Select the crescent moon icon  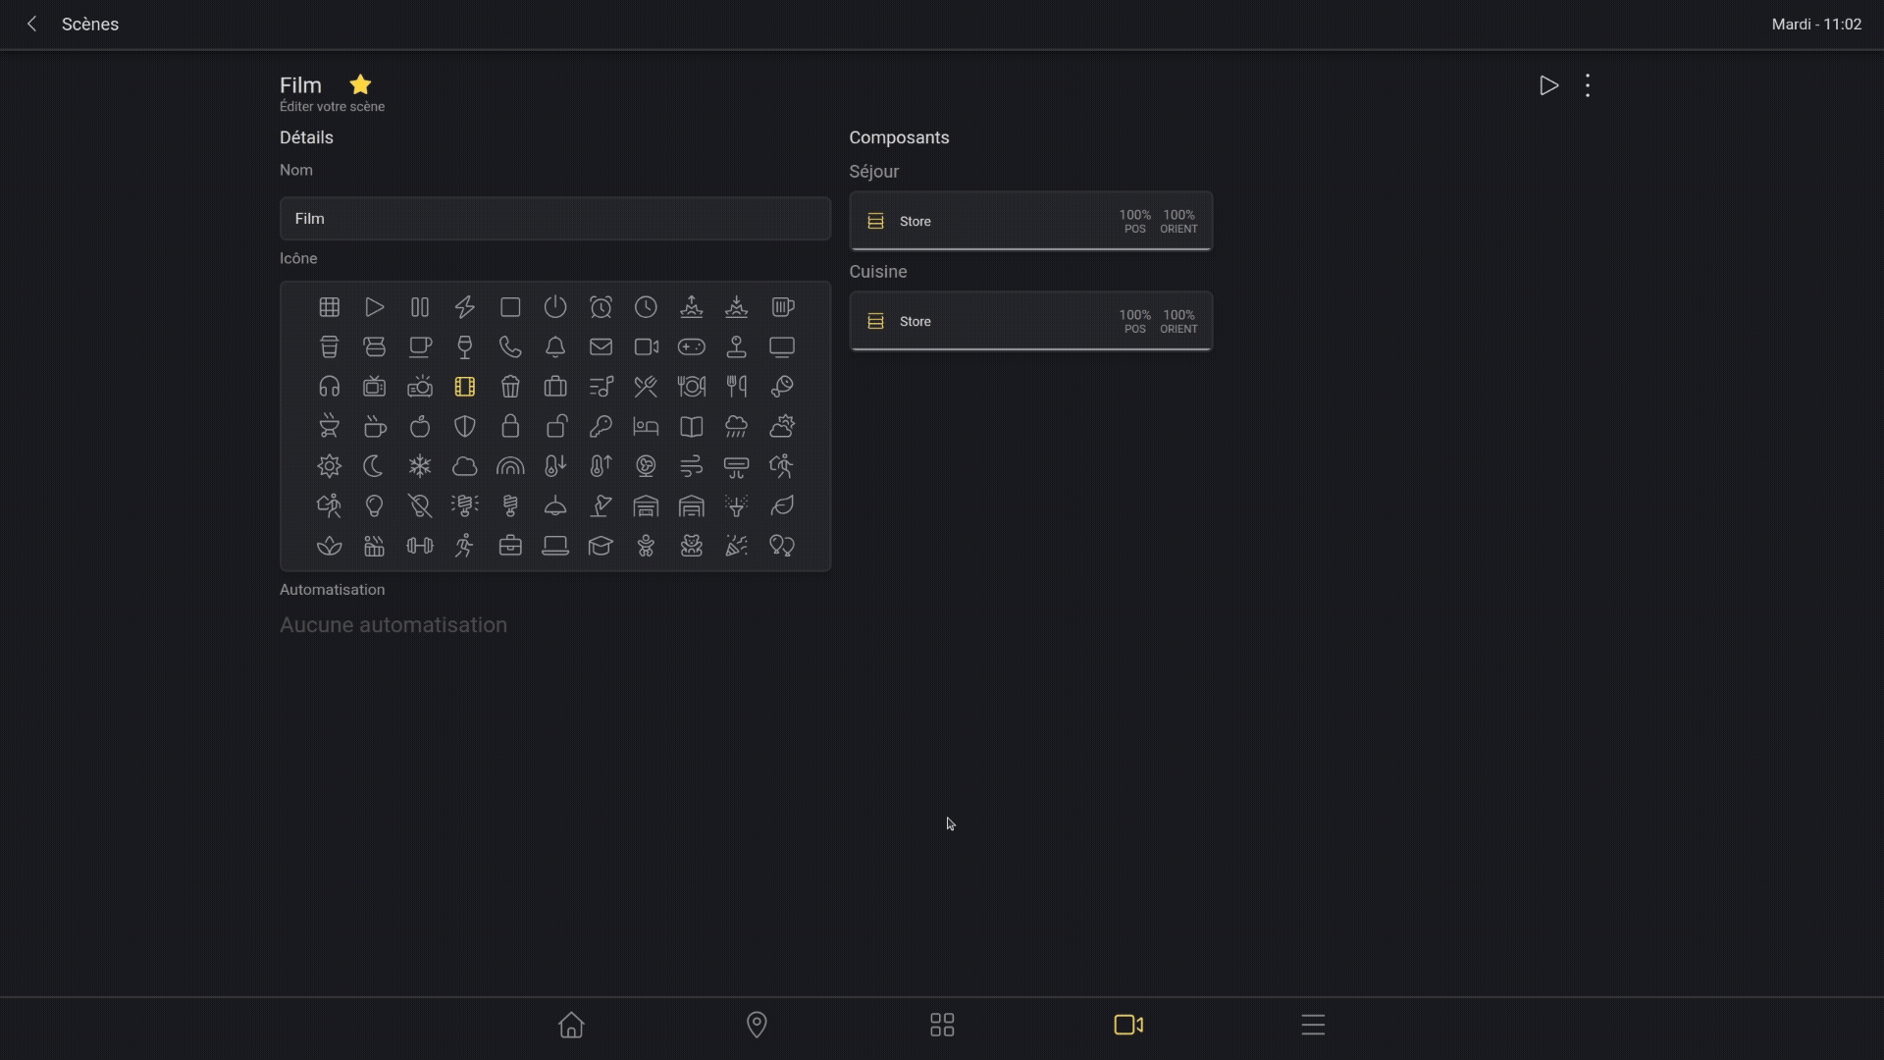pyautogui.click(x=375, y=466)
